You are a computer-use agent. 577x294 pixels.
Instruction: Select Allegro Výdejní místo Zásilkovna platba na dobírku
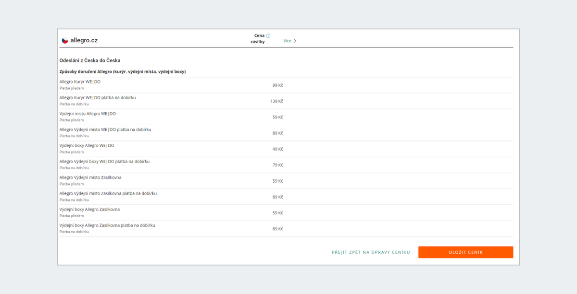(x=286, y=197)
